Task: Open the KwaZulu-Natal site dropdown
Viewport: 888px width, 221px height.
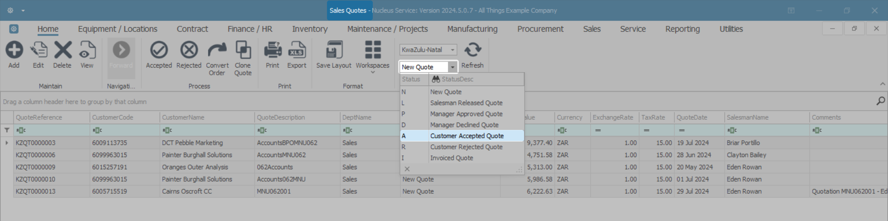Action: point(452,50)
